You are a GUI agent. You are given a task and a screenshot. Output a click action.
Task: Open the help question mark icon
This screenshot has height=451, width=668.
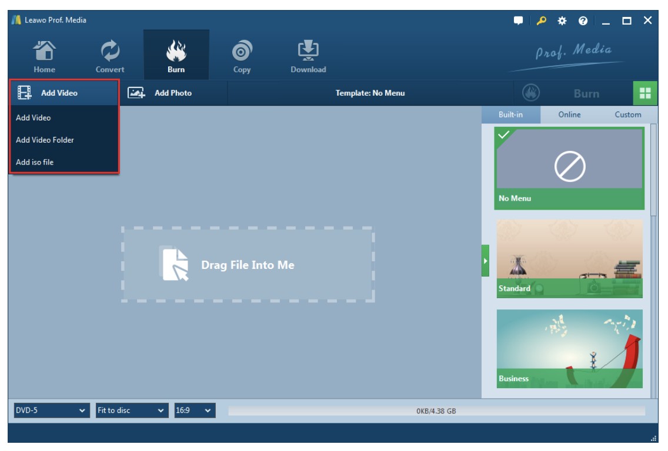coord(583,21)
